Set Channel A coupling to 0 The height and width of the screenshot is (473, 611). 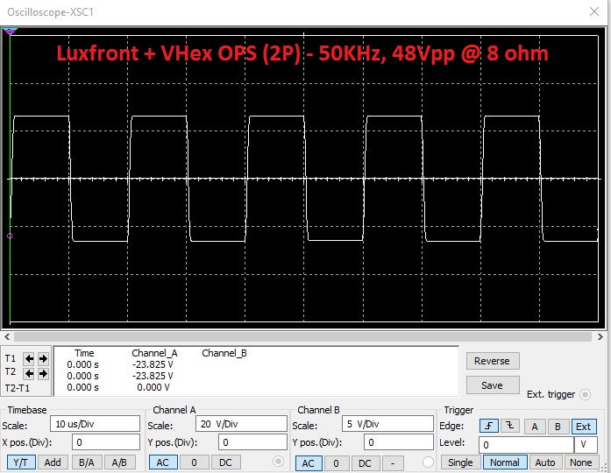point(194,462)
